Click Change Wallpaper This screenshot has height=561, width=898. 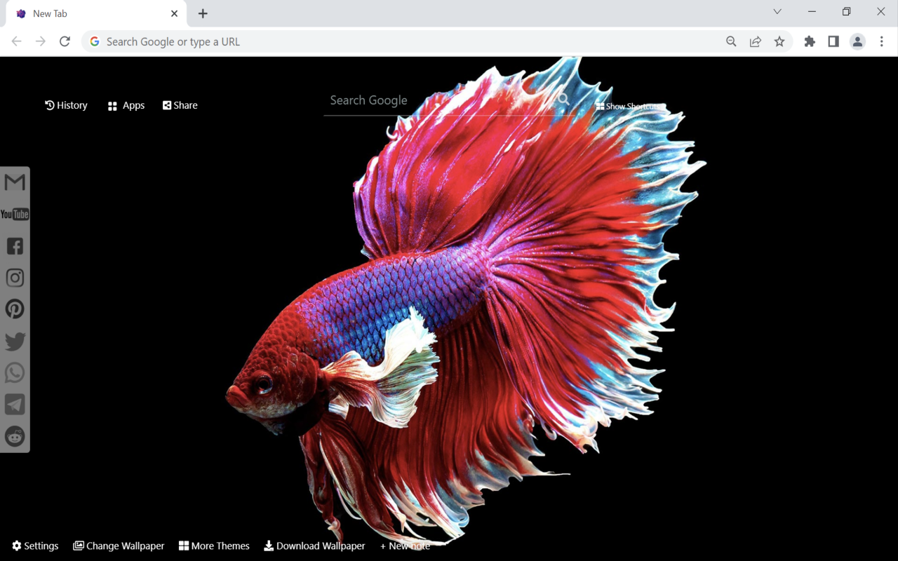tap(119, 546)
